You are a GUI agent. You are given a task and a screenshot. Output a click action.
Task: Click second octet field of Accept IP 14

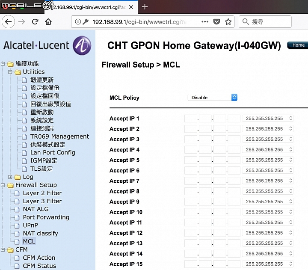(x=205, y=254)
